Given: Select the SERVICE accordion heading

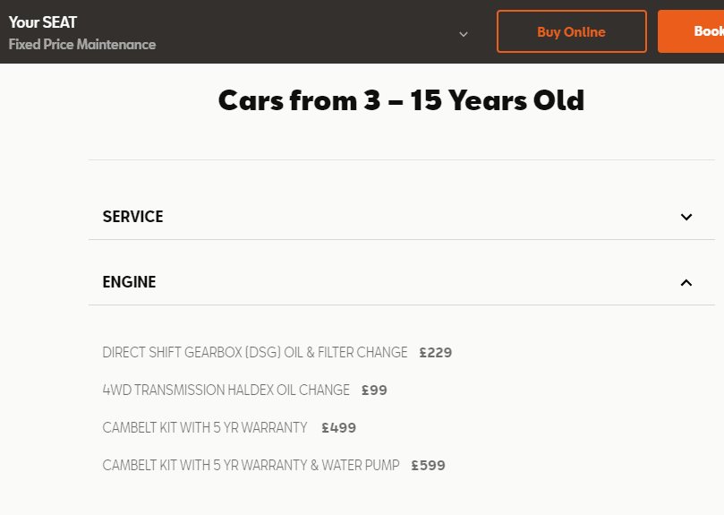Looking at the screenshot, I should [133, 217].
